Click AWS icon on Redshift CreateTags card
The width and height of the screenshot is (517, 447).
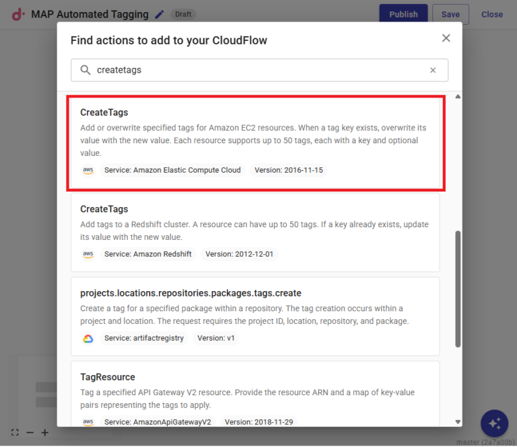(88, 255)
